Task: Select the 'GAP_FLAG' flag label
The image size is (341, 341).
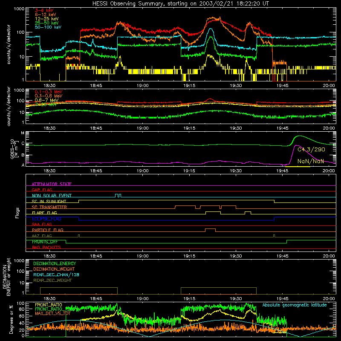Action: (42, 190)
